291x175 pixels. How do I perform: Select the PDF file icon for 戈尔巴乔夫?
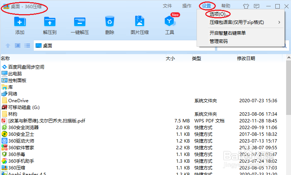[4, 121]
